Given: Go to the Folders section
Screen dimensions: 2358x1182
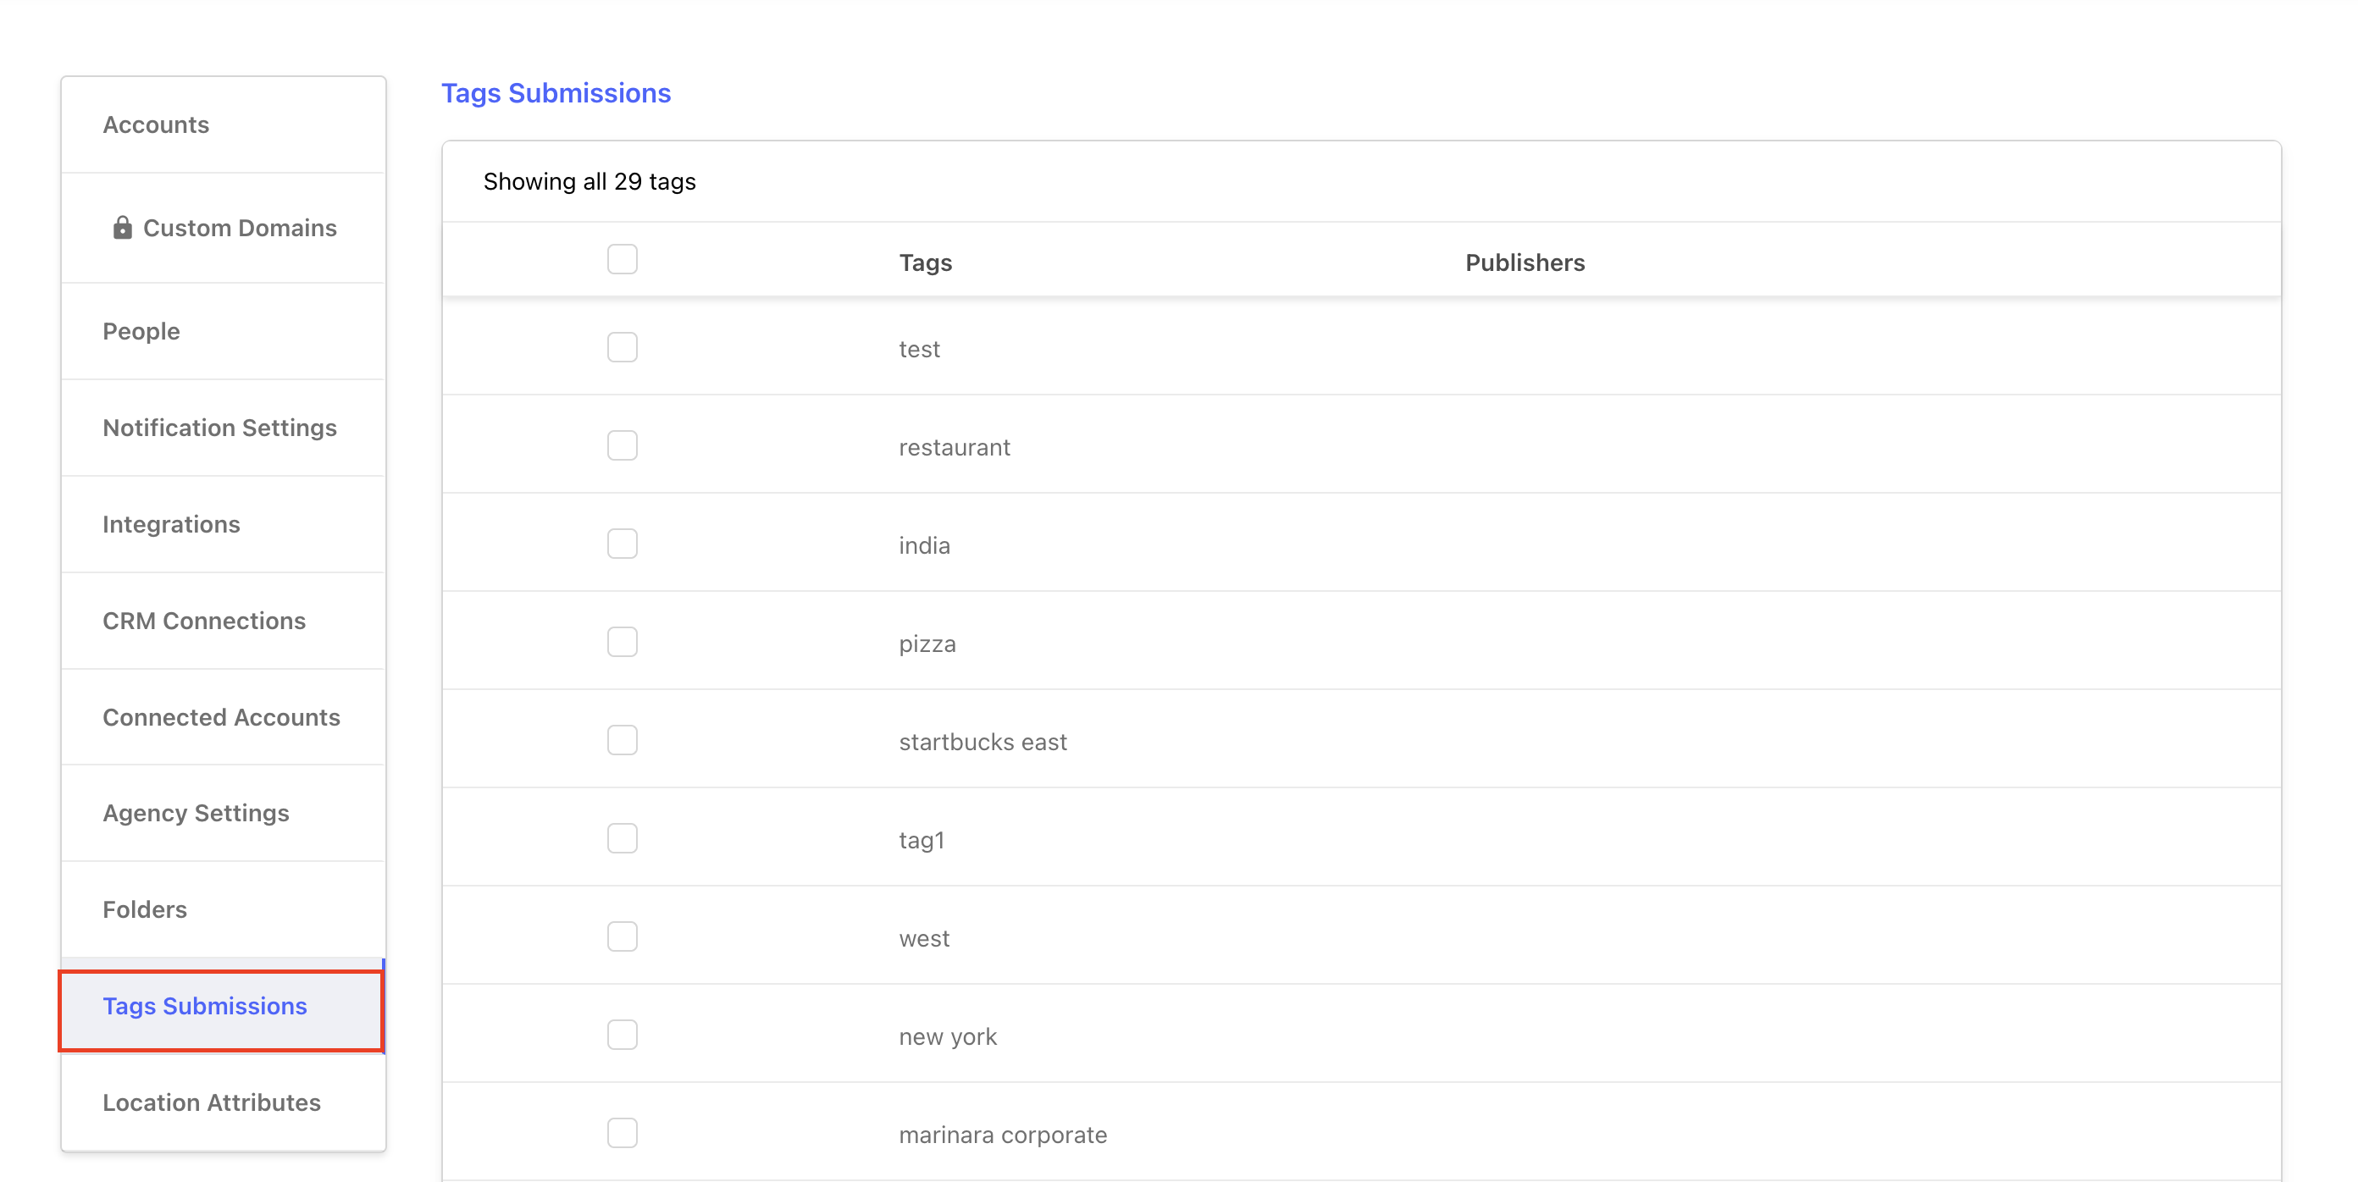Looking at the screenshot, I should 224,909.
